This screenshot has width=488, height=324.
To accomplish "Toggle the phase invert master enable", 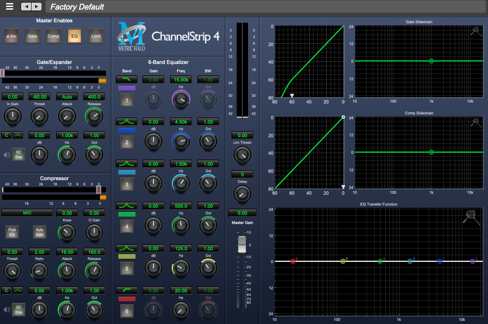I will click(x=11, y=36).
